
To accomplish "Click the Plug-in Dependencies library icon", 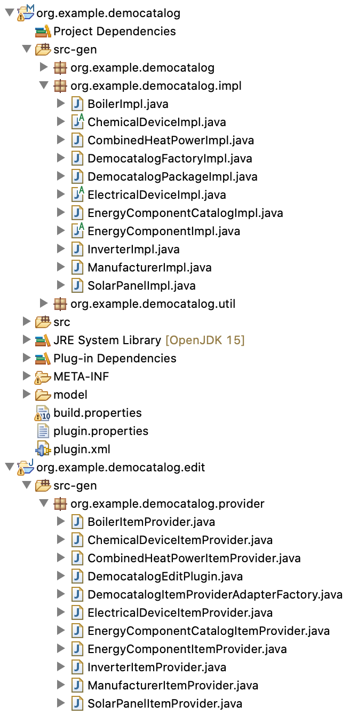I will [x=43, y=358].
